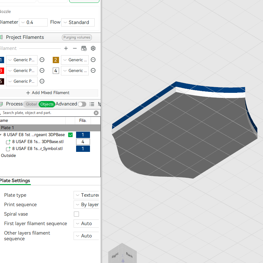Click filament 3 red color swatch
The height and width of the screenshot is (263, 263).
point(2,71)
